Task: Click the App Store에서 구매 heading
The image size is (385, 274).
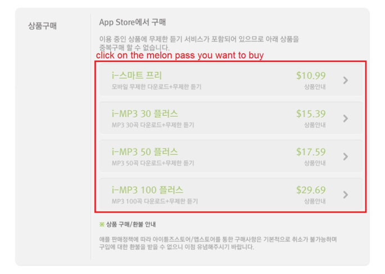Action: [132, 23]
